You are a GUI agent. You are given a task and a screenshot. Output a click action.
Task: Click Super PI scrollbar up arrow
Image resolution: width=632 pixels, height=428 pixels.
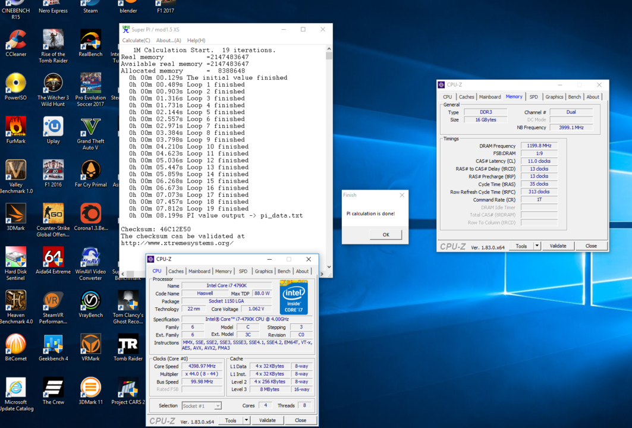tap(329, 49)
